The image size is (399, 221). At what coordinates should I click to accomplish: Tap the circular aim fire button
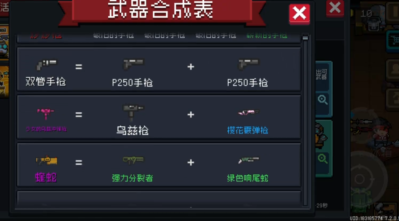[360, 179]
